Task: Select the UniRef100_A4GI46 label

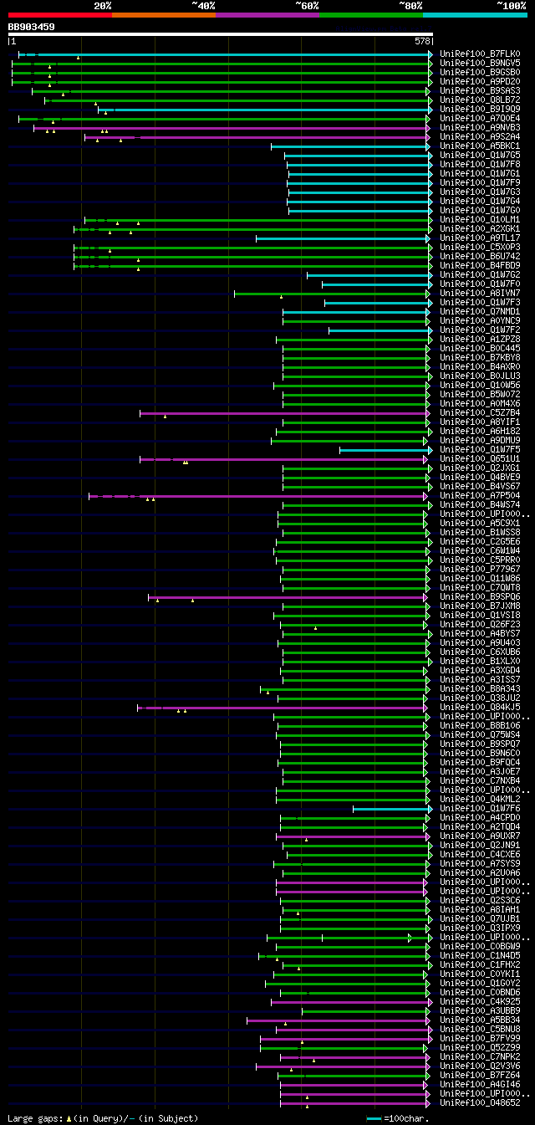Action: tap(480, 1085)
